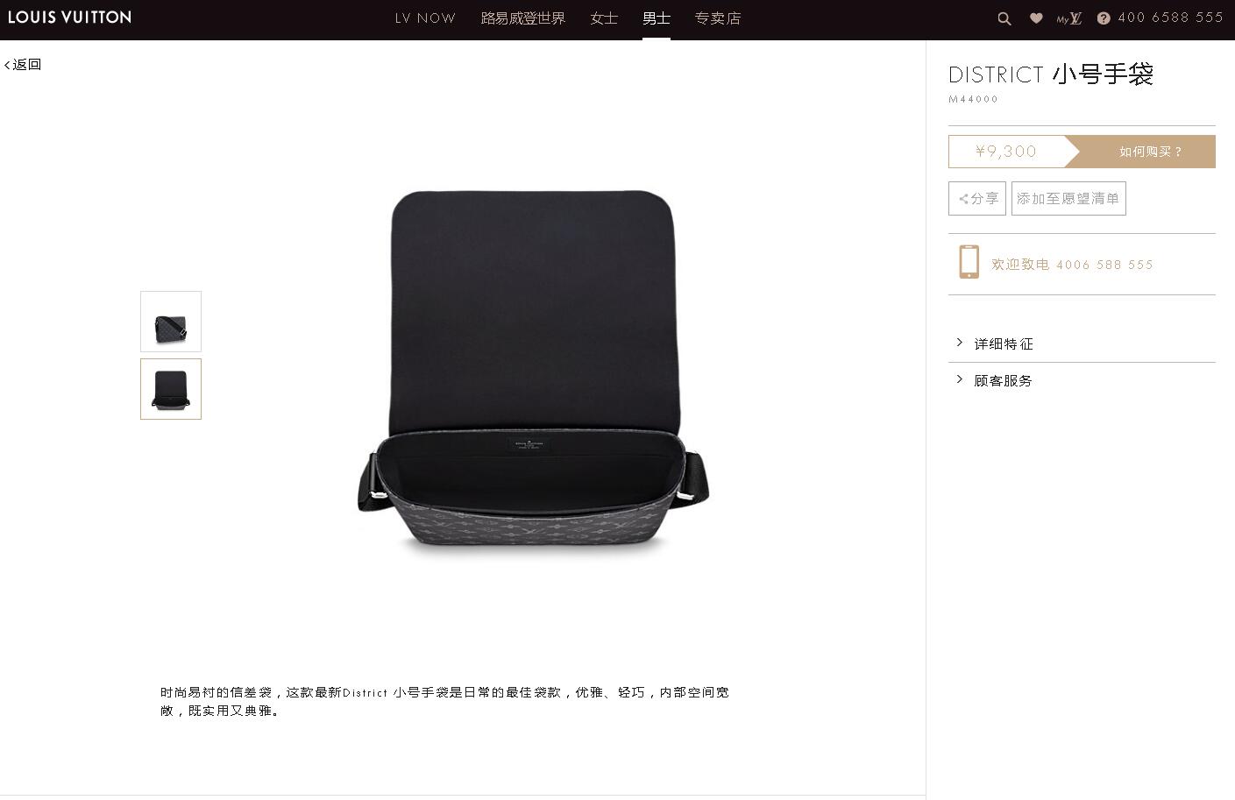This screenshot has height=800, width=1235.
Task: Open the 女士 menu
Action: click(x=604, y=18)
